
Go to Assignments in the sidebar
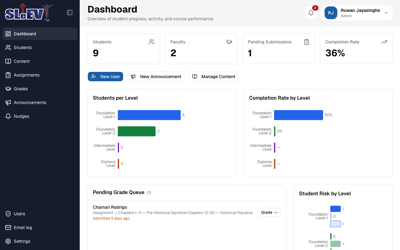[x=40, y=75]
